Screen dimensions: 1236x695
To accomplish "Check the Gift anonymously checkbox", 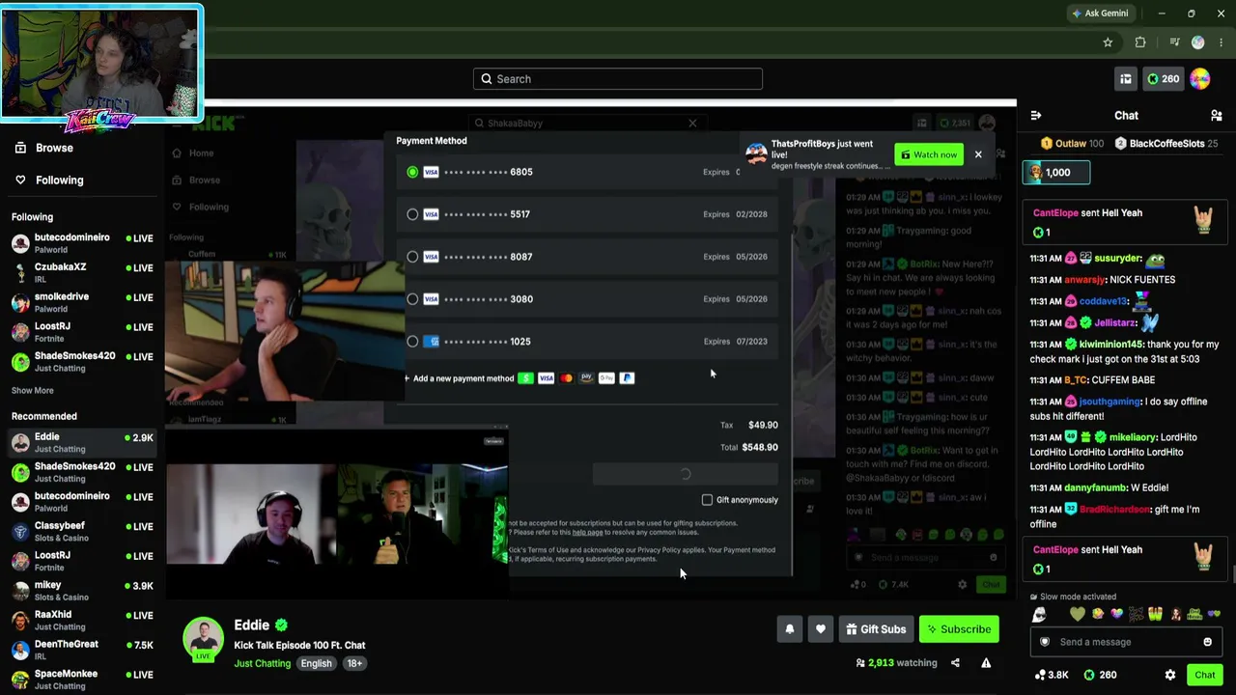I will tap(707, 500).
